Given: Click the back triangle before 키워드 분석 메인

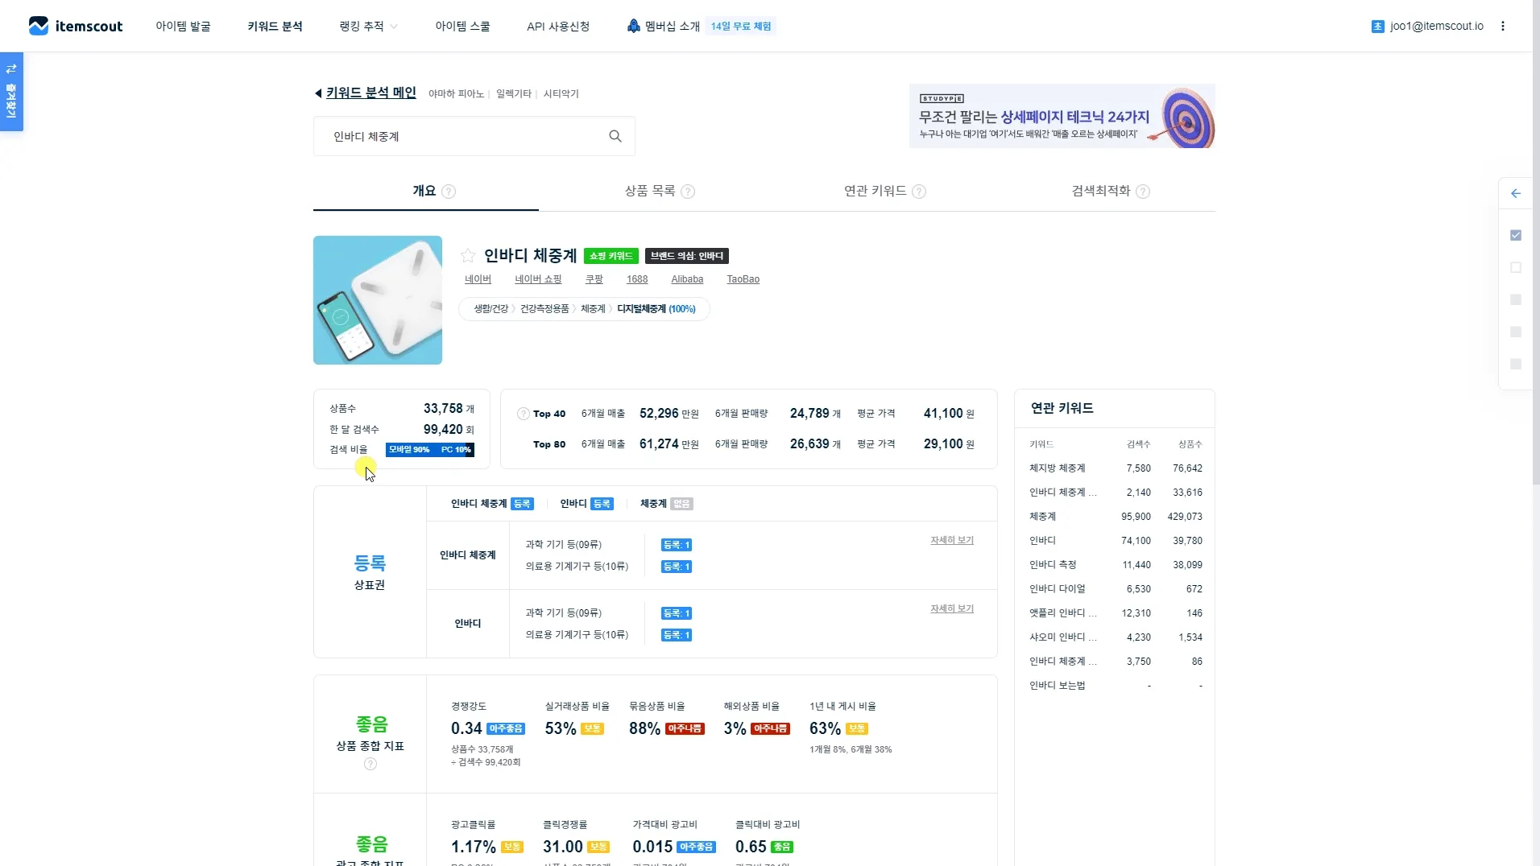Looking at the screenshot, I should point(318,93).
